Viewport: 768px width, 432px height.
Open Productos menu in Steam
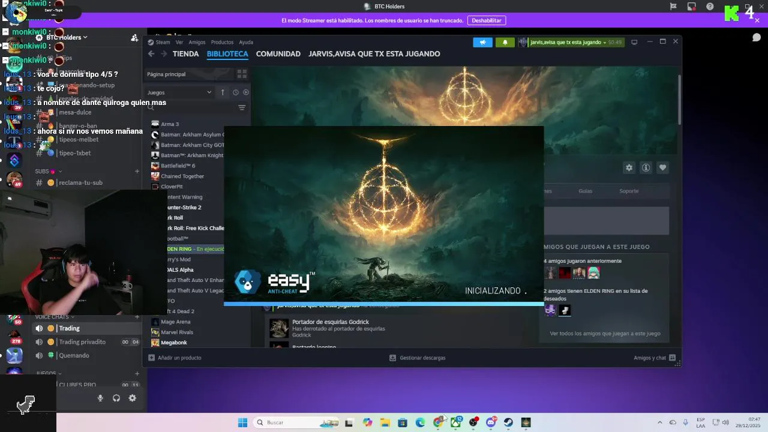click(x=222, y=42)
